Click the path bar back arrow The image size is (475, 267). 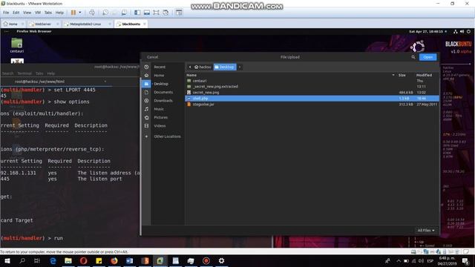pyautogui.click(x=190, y=67)
